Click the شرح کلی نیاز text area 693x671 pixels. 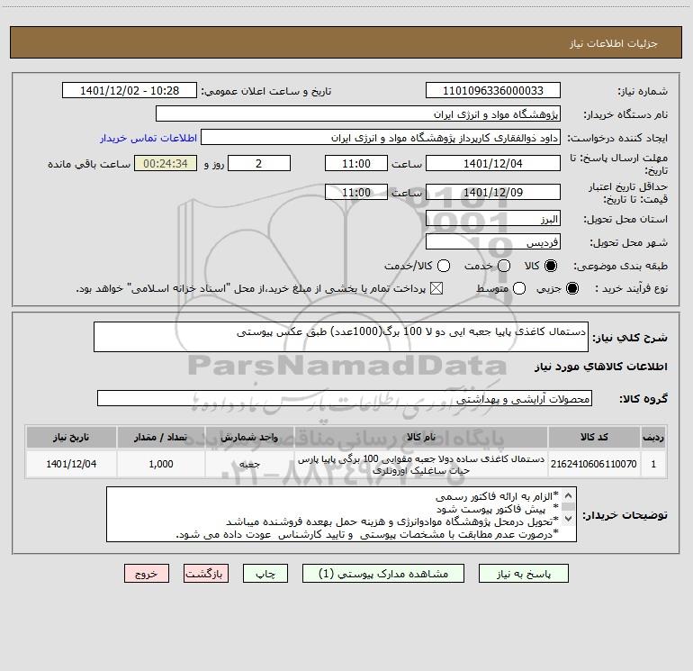pyautogui.click(x=341, y=337)
